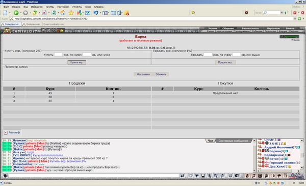Refresh the page with the green arrows icon

point(54,13)
